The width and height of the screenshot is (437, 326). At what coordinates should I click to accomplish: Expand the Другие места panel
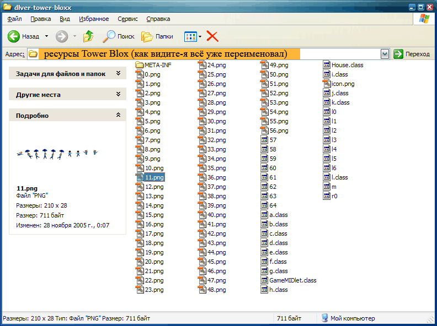point(118,94)
